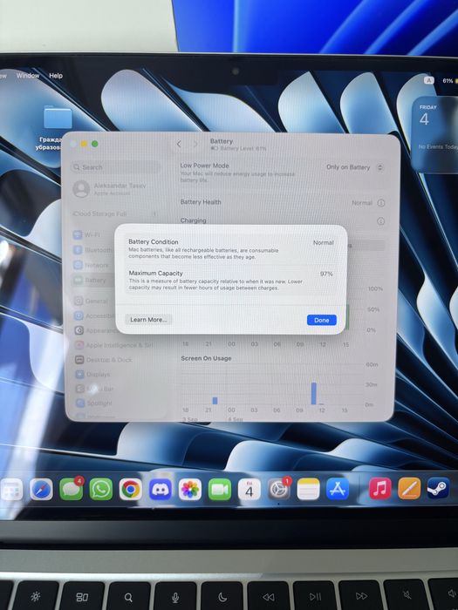Launch WhatsApp from the Dock

tap(101, 490)
